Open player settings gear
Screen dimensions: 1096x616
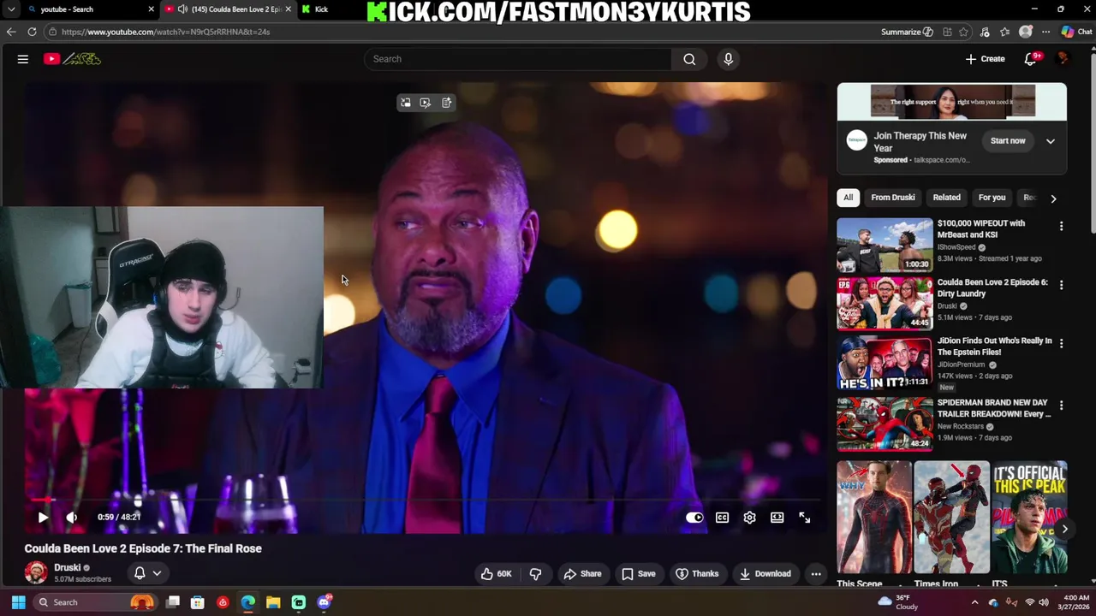coord(749,518)
